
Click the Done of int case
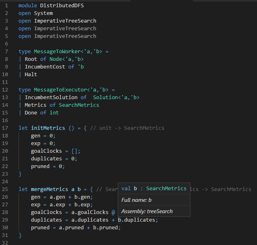(42, 112)
